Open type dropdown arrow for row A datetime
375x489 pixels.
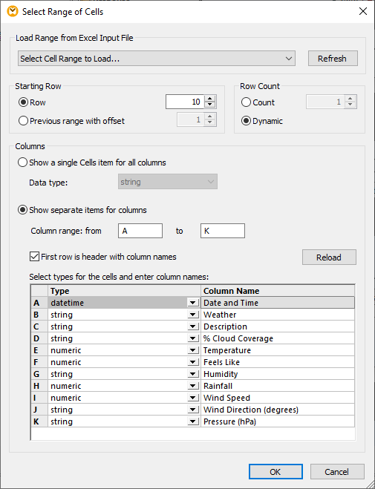(193, 303)
